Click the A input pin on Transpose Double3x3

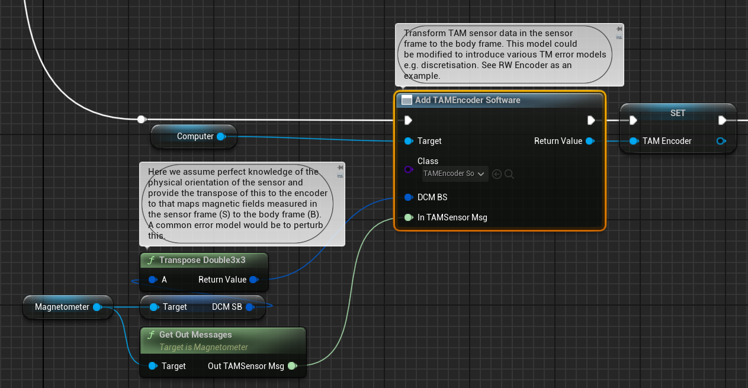(x=153, y=280)
